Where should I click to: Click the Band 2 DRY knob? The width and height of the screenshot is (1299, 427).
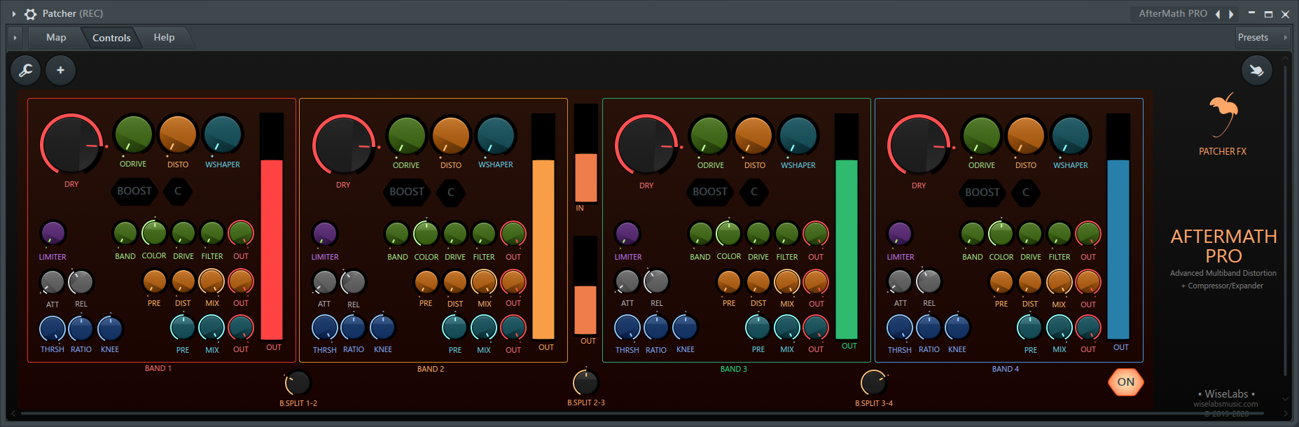(344, 145)
